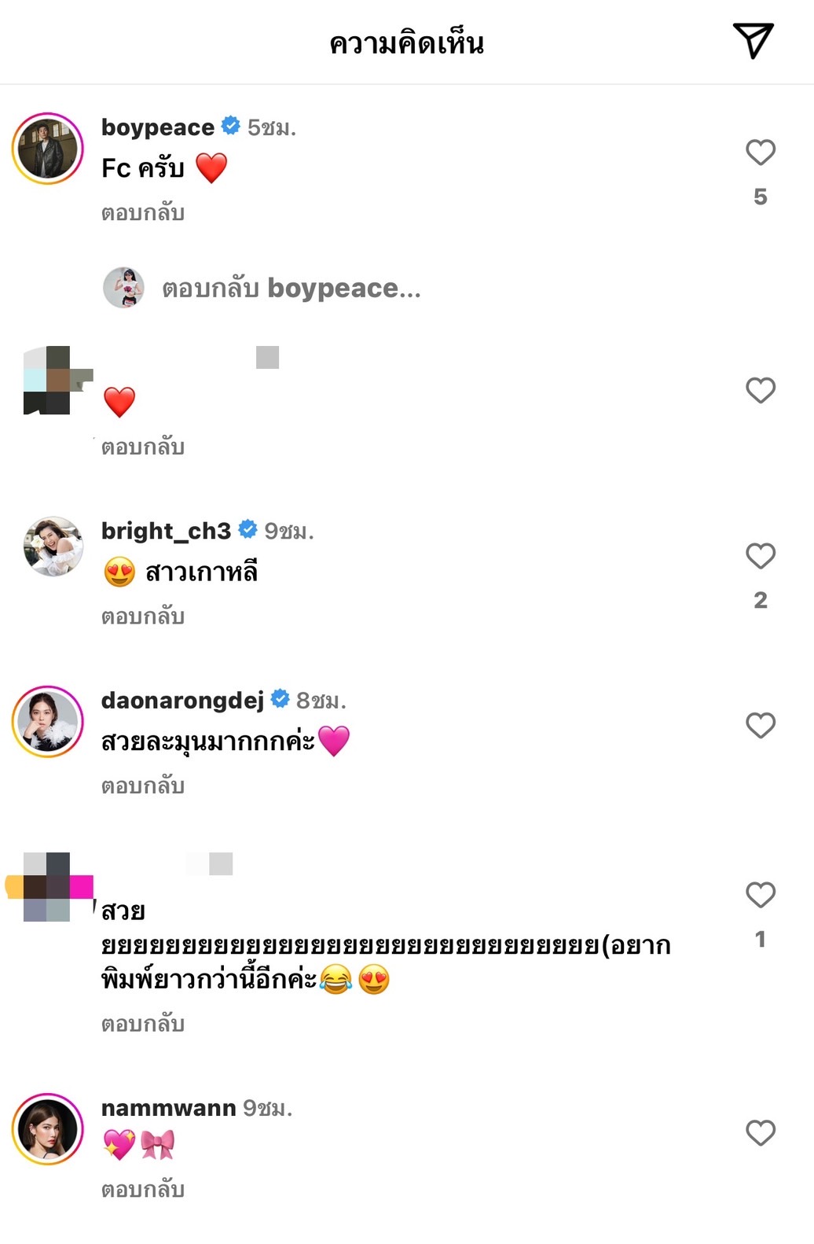Open daonarongdej's profile avatar
This screenshot has width=814, height=1244.
[x=48, y=722]
